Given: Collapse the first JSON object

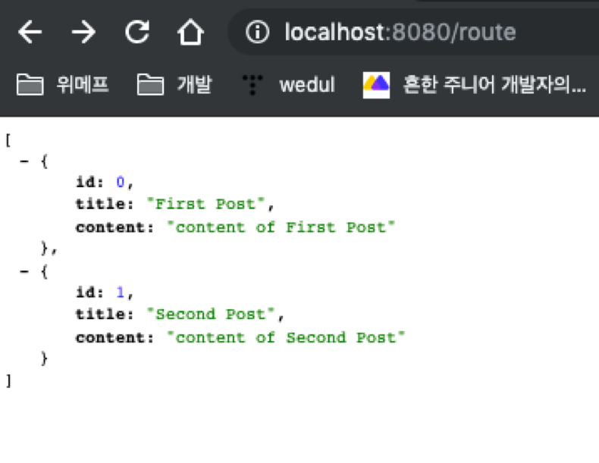Looking at the screenshot, I should (x=24, y=161).
